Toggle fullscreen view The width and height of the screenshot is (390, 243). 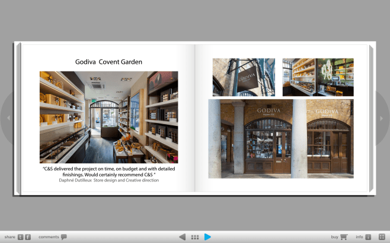(x=382, y=237)
